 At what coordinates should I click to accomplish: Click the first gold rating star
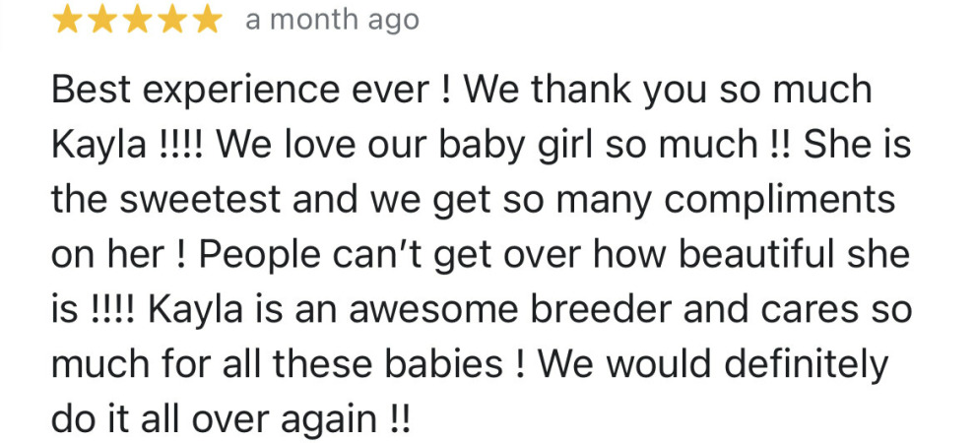pyautogui.click(x=67, y=20)
